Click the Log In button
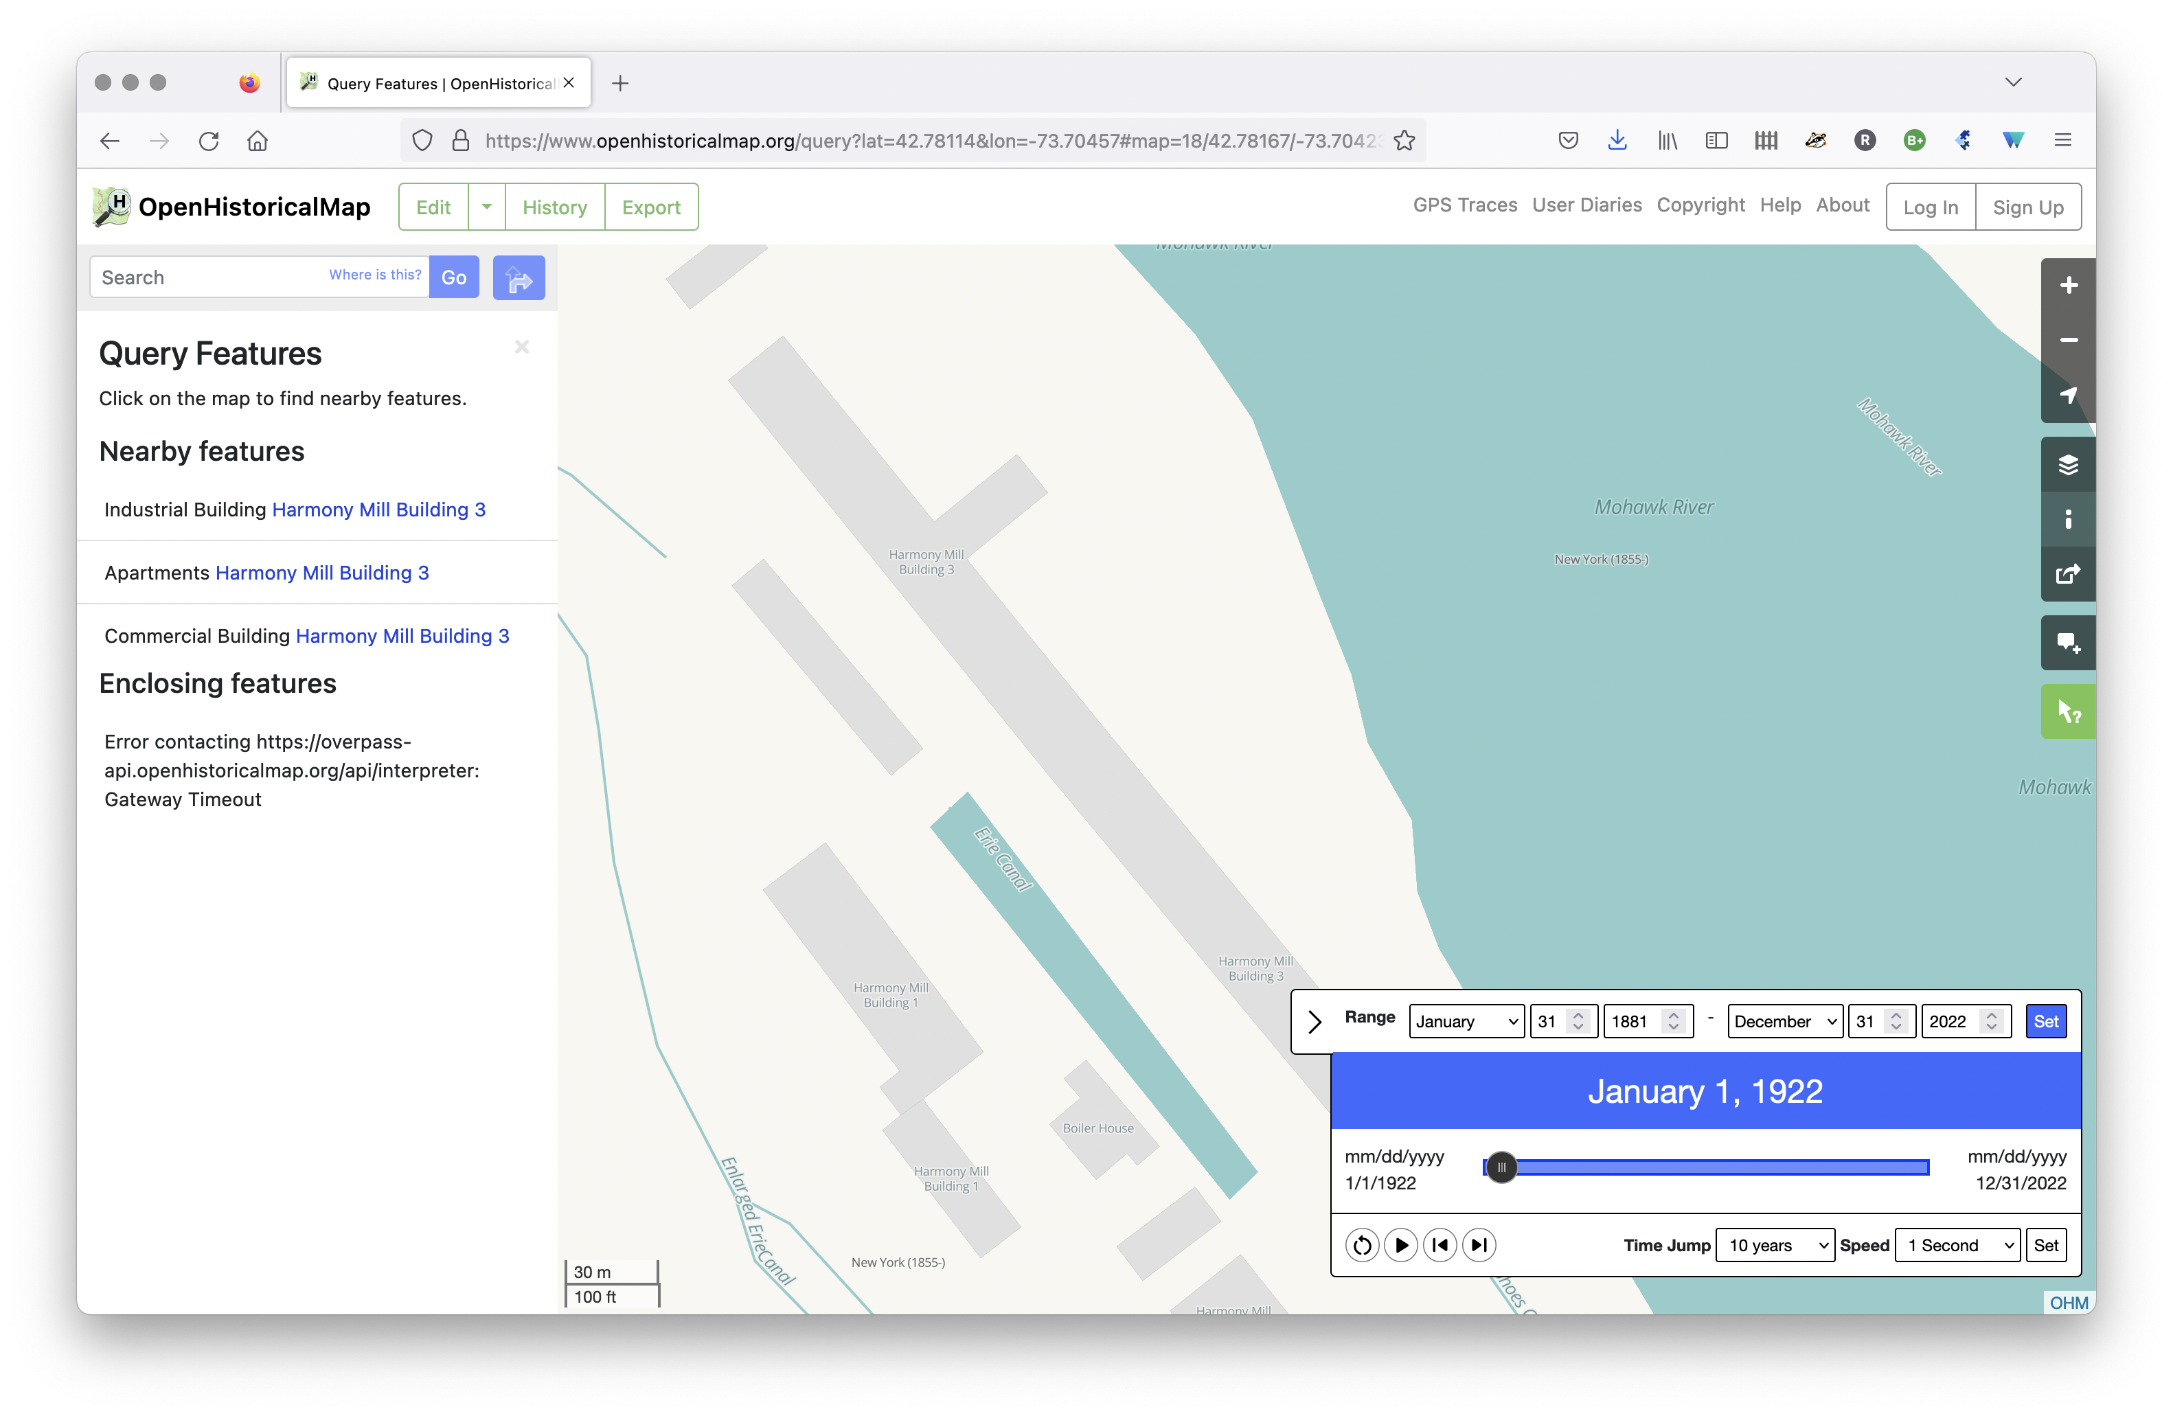 (x=1930, y=207)
